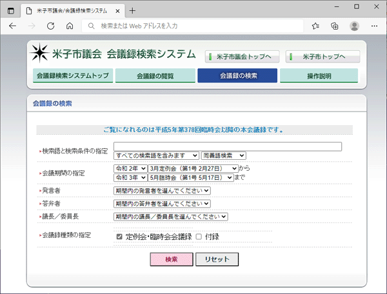This screenshot has width=387, height=294.
Task: Click the 答弁者 label text
Action: pyautogui.click(x=51, y=204)
